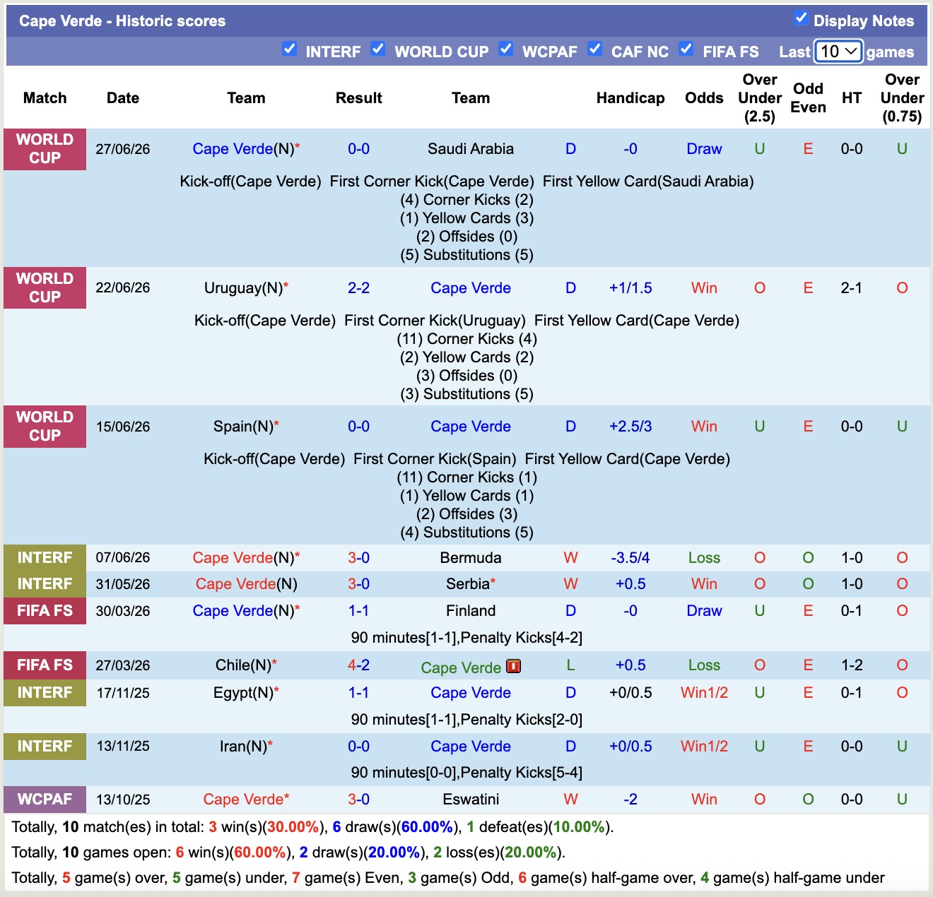Open the Last games count dropdown
The width and height of the screenshot is (933, 897).
(838, 52)
